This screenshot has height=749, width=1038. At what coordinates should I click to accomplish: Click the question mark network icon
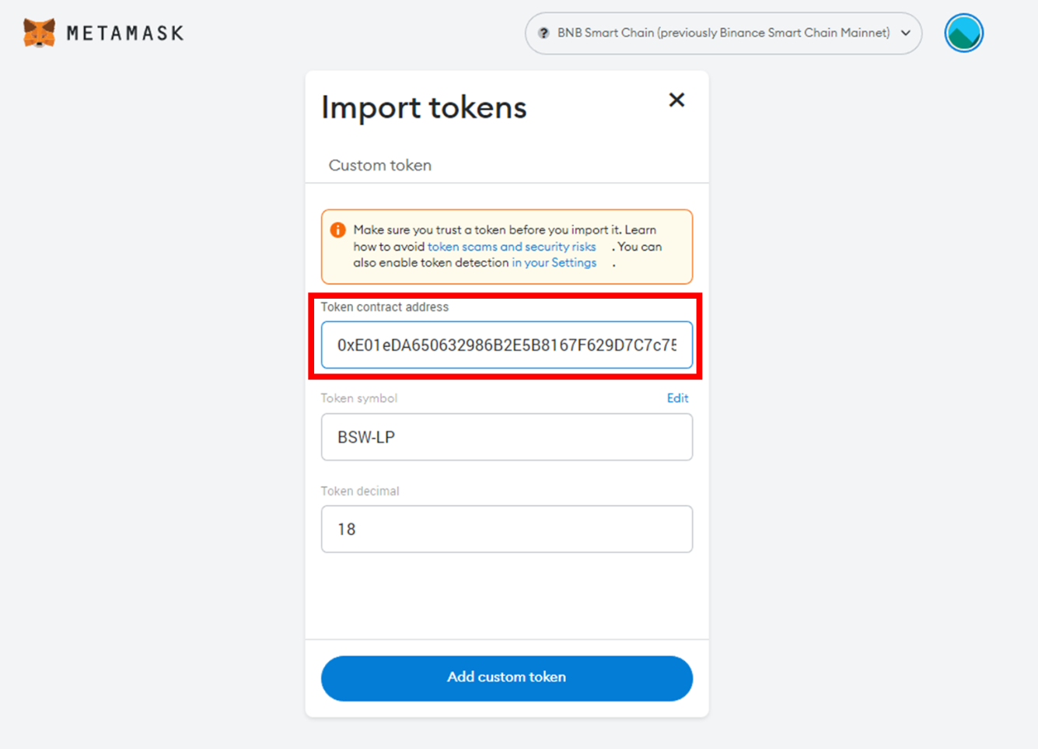tap(543, 33)
